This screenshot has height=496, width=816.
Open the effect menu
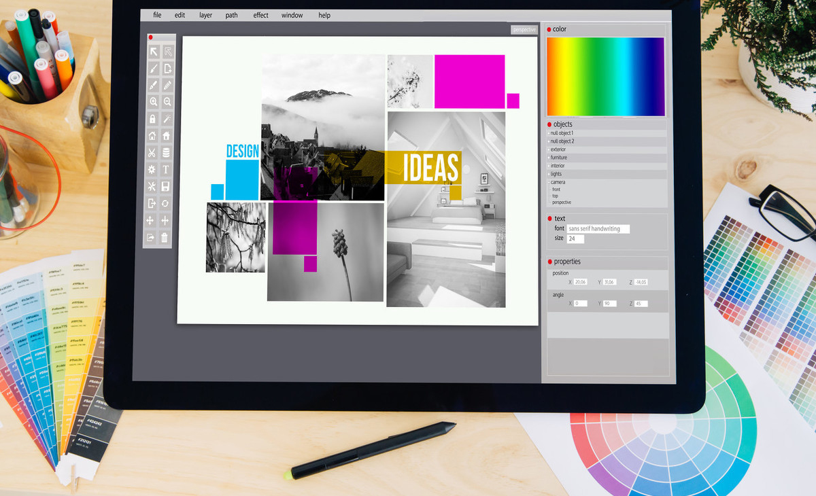[261, 15]
